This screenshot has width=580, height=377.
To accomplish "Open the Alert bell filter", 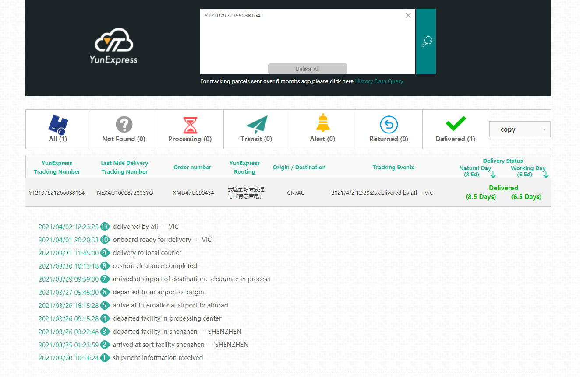I will click(323, 123).
